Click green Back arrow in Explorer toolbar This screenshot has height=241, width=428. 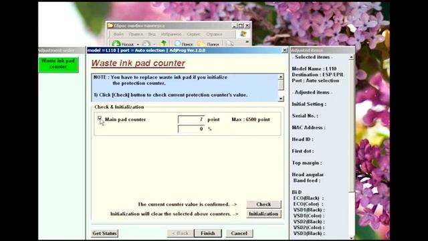point(116,44)
